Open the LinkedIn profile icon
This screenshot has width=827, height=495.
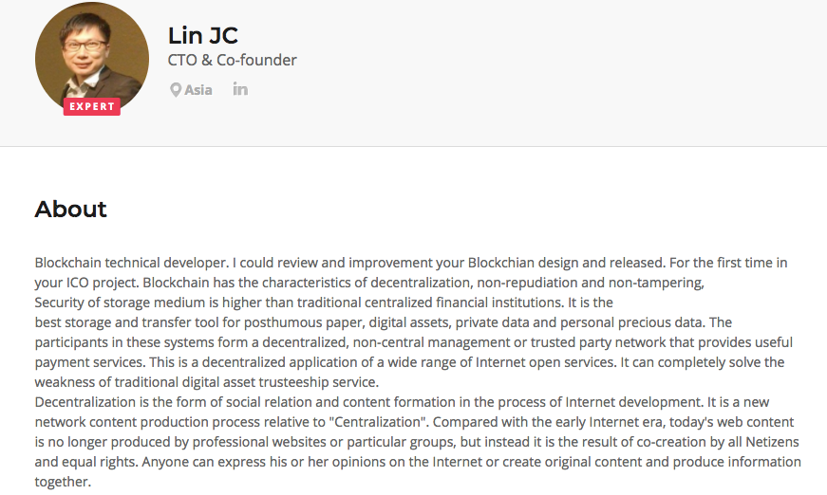pos(240,89)
